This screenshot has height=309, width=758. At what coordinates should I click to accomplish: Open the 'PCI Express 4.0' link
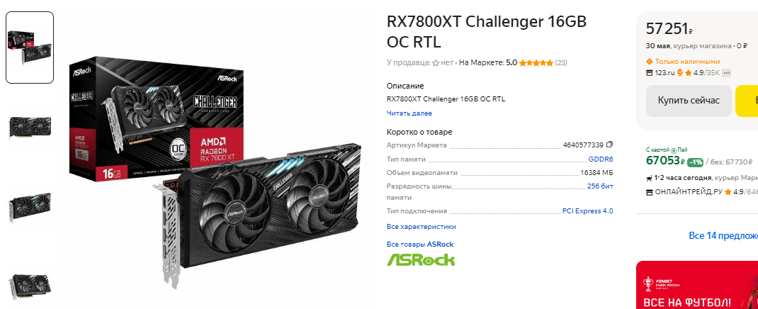(587, 210)
